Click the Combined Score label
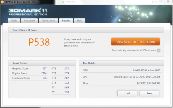 21,78
